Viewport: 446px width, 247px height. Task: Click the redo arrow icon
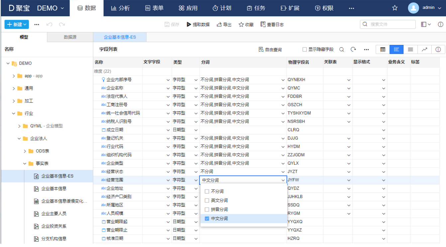point(62,24)
